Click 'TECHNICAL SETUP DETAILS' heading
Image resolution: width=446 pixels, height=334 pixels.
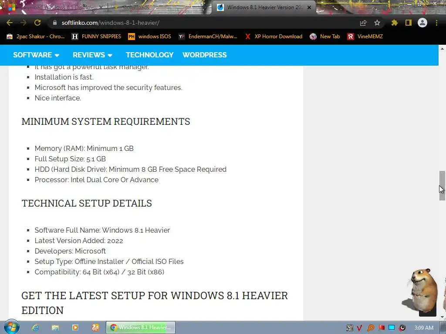[x=87, y=204]
